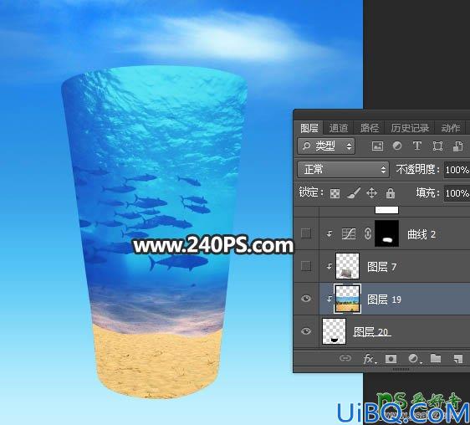Click the 不透明度 opacity value field
The height and width of the screenshot is (425, 470).
[457, 170]
